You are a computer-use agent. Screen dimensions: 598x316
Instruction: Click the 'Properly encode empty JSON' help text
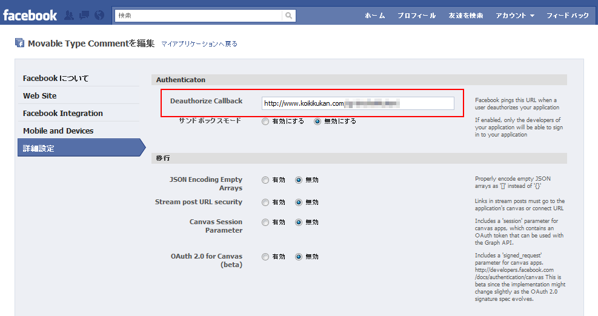click(513, 182)
